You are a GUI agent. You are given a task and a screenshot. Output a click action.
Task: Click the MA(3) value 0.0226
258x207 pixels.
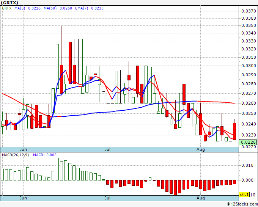click(34, 8)
